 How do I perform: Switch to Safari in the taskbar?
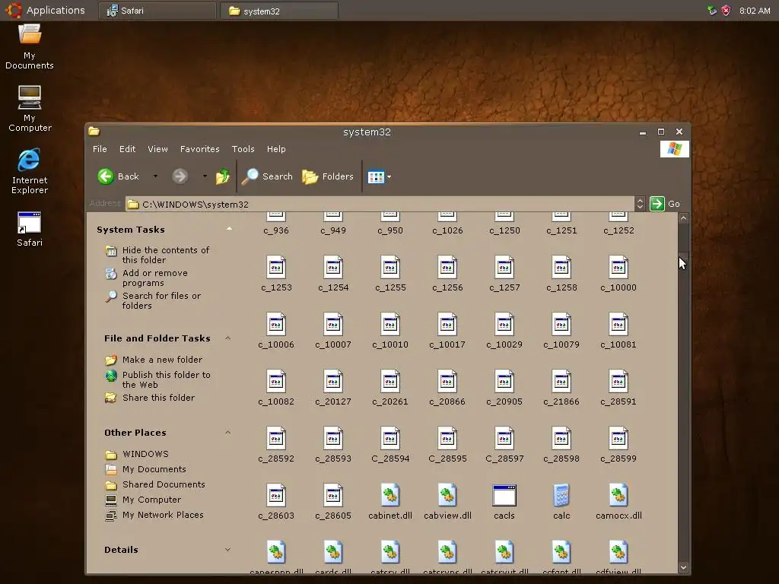157,11
